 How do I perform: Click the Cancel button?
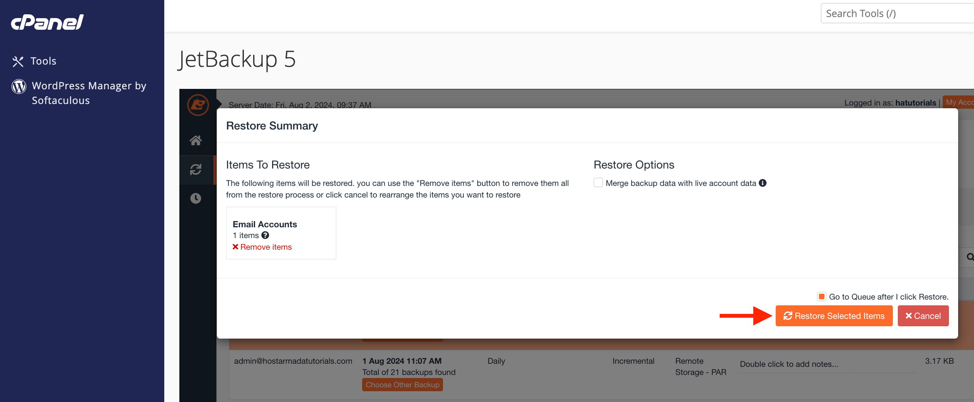pos(923,316)
